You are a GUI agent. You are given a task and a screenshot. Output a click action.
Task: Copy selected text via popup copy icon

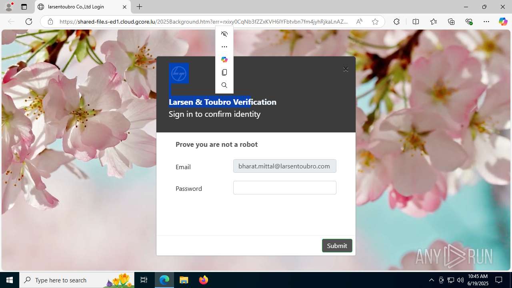[x=224, y=72]
